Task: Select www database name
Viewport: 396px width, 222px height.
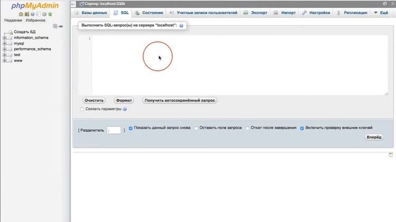Action: point(18,60)
